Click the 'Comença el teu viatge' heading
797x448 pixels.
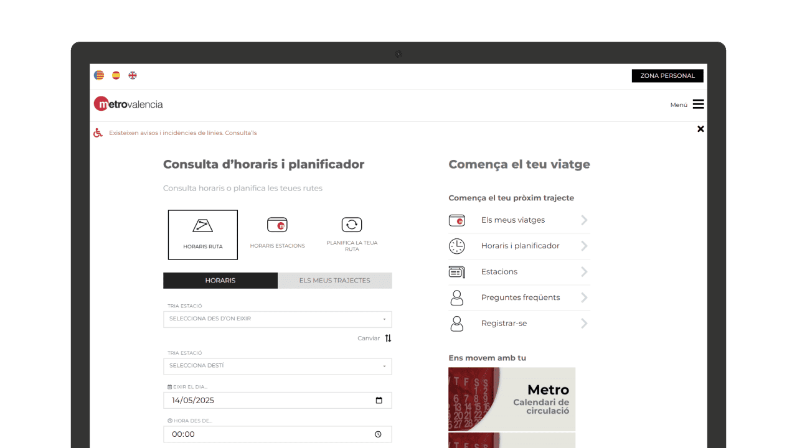(519, 165)
